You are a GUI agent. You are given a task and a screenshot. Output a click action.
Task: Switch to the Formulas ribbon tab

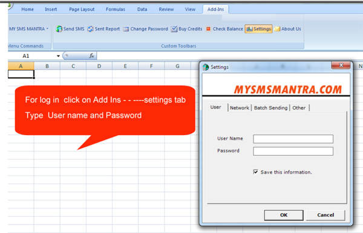point(116,10)
